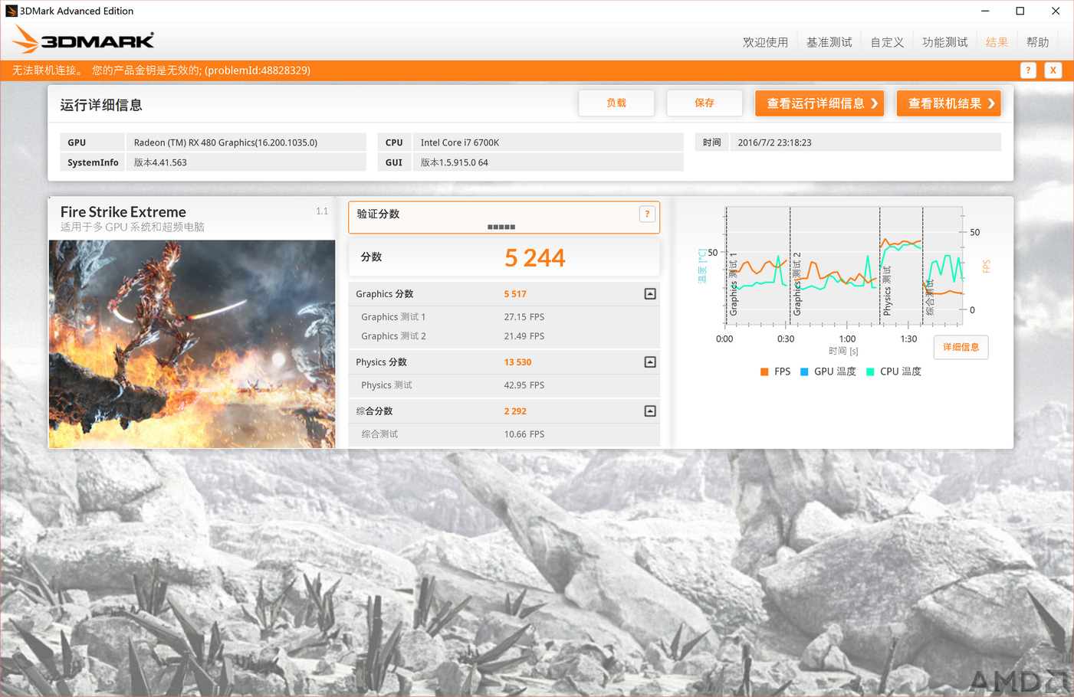Click green CPU 温度 legend swatch
This screenshot has width=1074, height=697.
(870, 371)
